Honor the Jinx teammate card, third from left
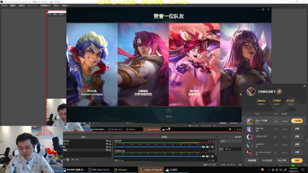Viewport: 308px width, 173px height. point(194,65)
